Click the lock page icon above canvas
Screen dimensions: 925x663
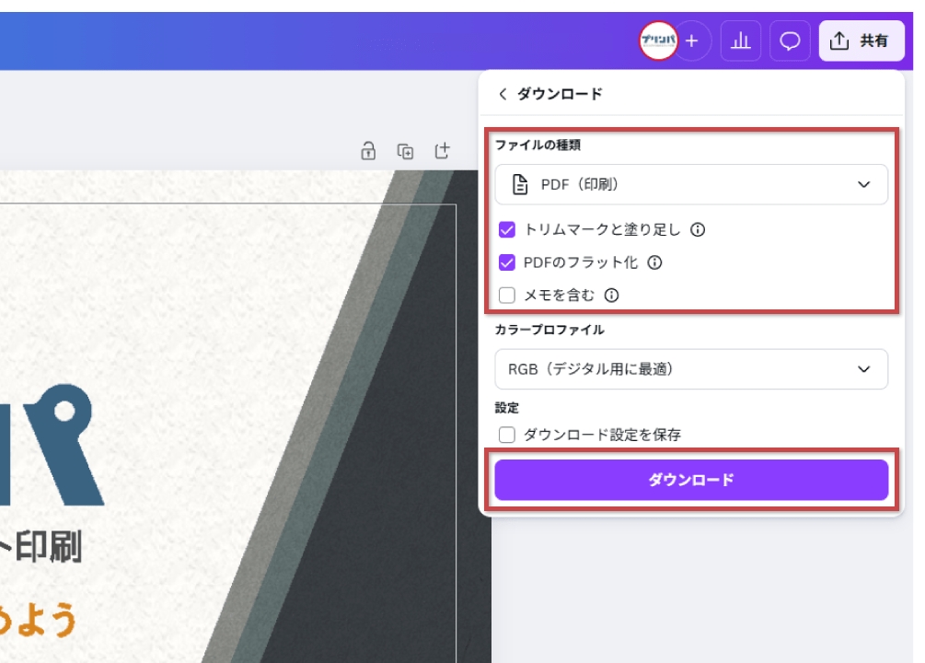point(368,151)
